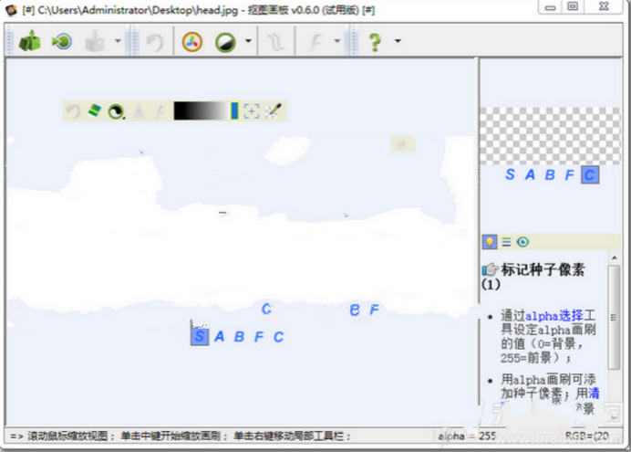Click the black-to-white alpha gradient bar
The height and width of the screenshot is (452, 631).
point(201,111)
